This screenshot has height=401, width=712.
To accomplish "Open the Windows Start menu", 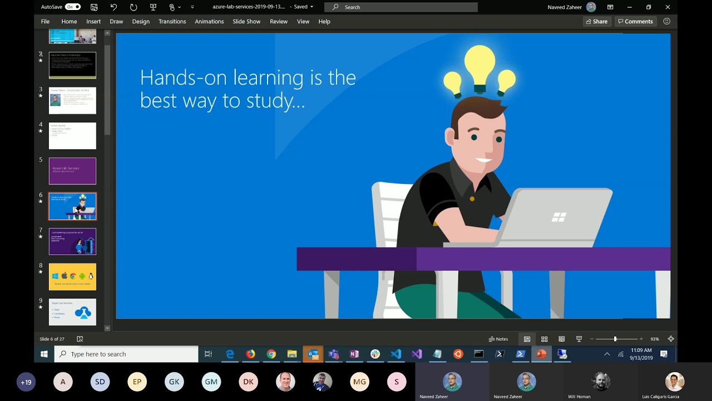I will click(44, 354).
